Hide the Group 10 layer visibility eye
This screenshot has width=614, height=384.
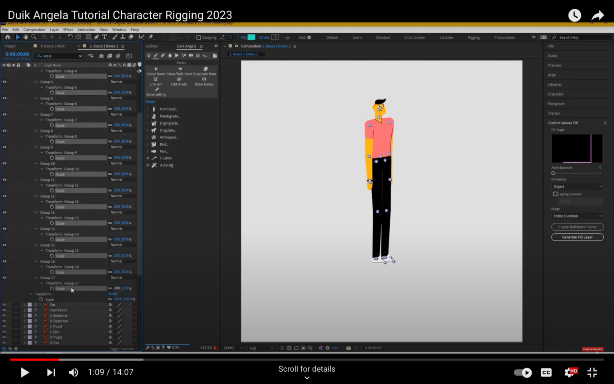coord(4,163)
